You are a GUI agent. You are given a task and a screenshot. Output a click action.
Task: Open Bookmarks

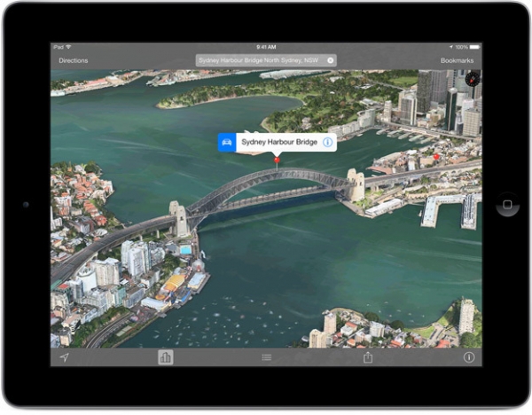coord(457,60)
